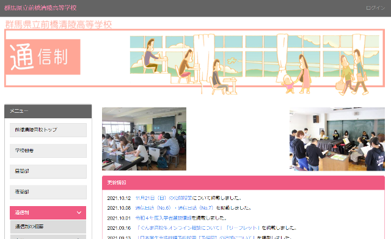Click the date 2021.09.16
The height and width of the screenshot is (239, 391).
point(119,228)
